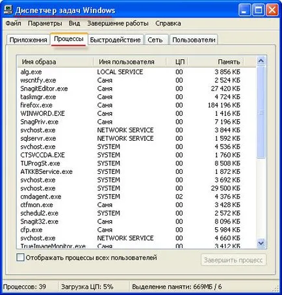Click the scrollbar up arrow
Image resolution: width=282 pixels, height=295 pixels.
click(261, 61)
